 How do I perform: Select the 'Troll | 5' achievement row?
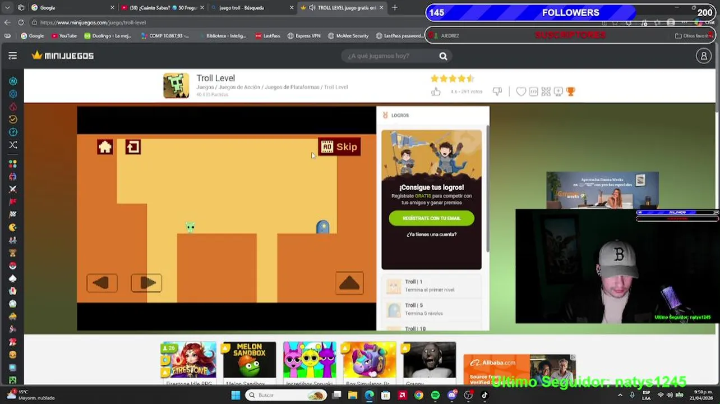pyautogui.click(x=432, y=309)
